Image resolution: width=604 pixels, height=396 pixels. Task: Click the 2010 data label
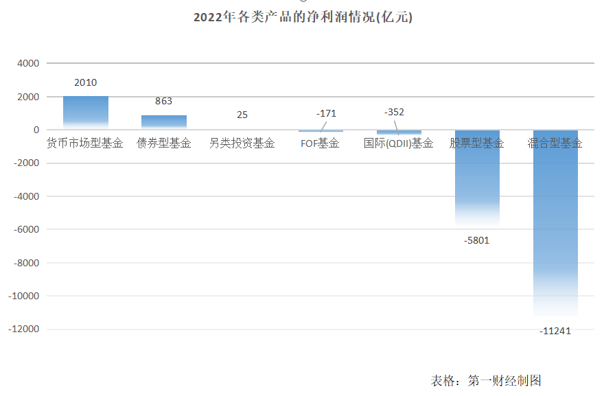tap(86, 83)
